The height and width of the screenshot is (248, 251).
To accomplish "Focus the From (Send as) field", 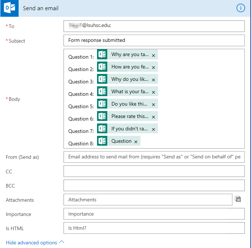I will (x=154, y=157).
